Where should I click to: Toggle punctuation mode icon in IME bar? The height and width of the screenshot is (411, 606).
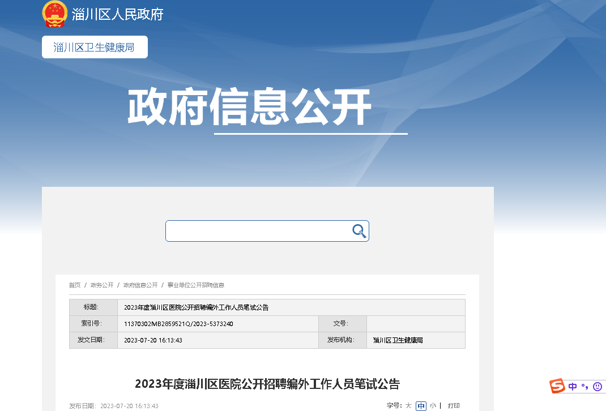pyautogui.click(x=584, y=386)
